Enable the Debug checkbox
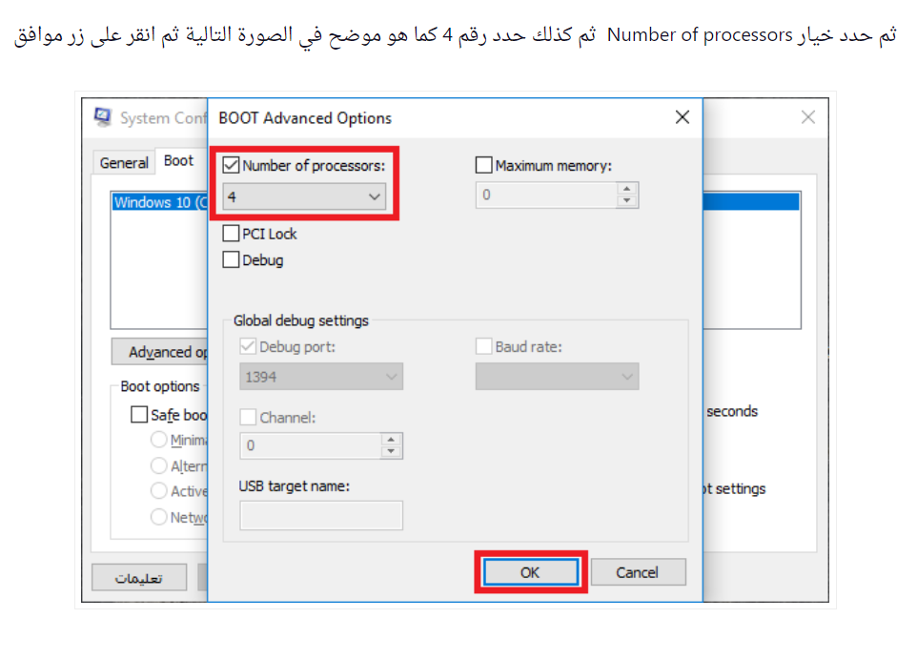This screenshot has width=917, height=660. [231, 259]
